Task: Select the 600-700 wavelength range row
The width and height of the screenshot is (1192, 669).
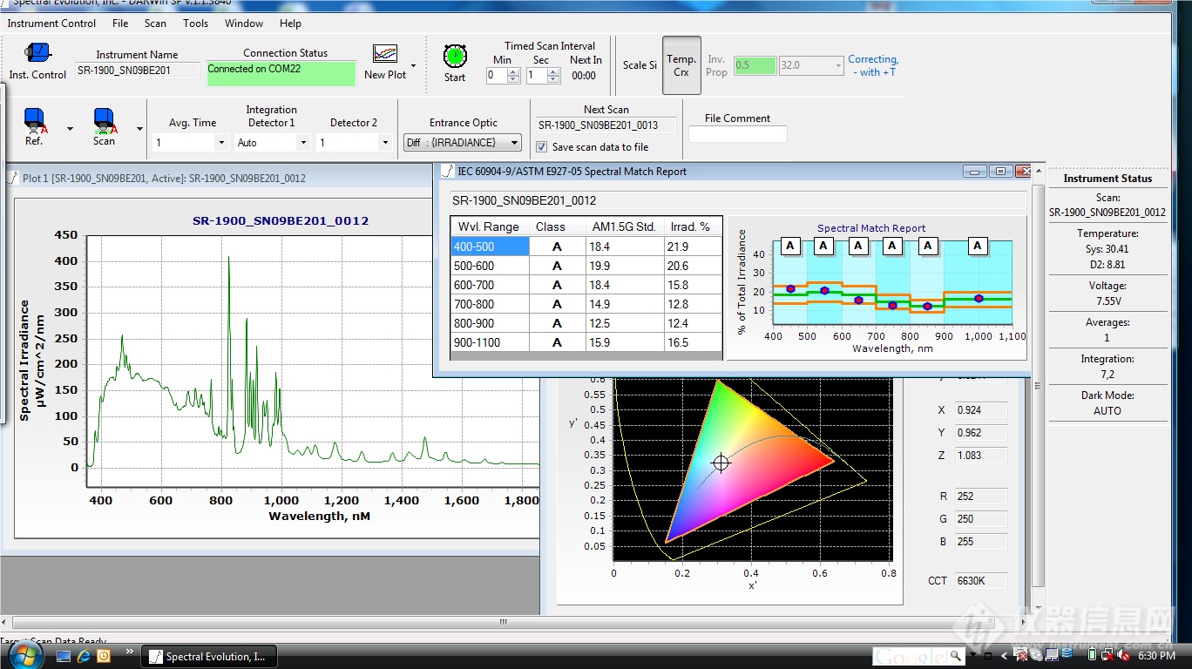Action: [x=586, y=285]
